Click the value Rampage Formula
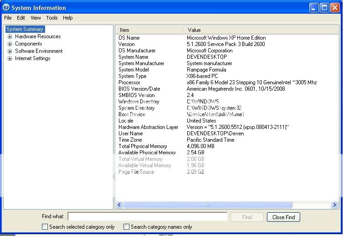 (x=206, y=70)
